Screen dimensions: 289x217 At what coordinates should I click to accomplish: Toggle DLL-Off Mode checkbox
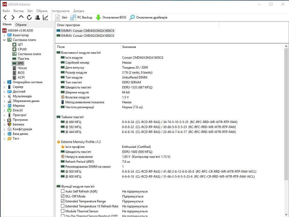pyautogui.click(x=63, y=196)
